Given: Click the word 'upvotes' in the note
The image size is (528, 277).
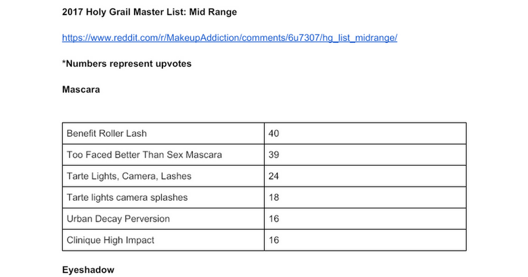Looking at the screenshot, I should pyautogui.click(x=173, y=64).
